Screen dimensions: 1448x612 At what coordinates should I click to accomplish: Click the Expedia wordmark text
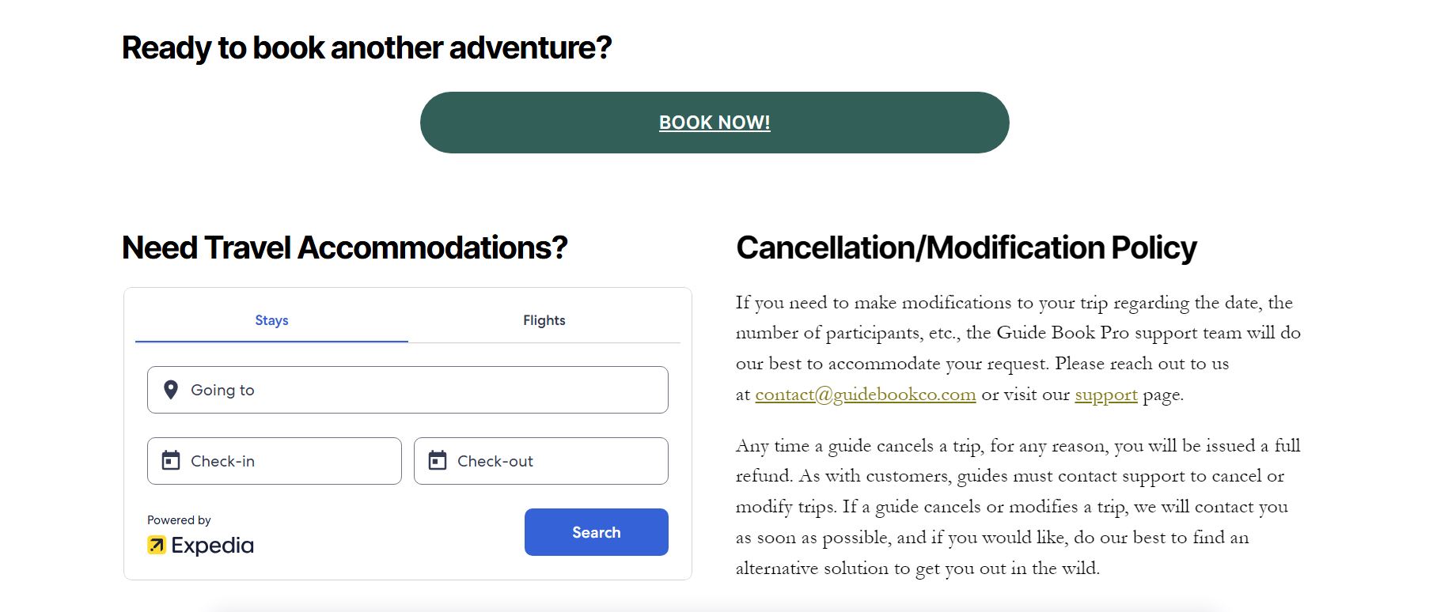(x=213, y=546)
